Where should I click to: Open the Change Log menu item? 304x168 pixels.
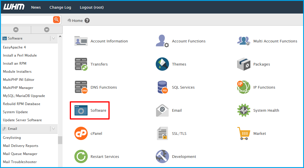pyautogui.click(x=60, y=7)
